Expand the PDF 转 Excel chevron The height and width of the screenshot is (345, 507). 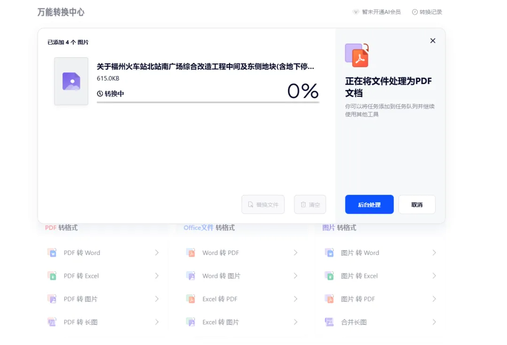pyautogui.click(x=157, y=276)
